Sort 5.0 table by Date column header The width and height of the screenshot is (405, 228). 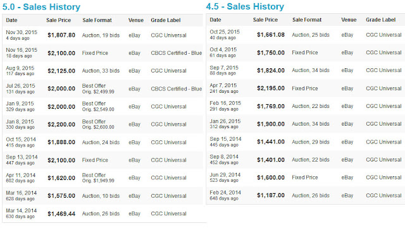pyautogui.click(x=11, y=20)
